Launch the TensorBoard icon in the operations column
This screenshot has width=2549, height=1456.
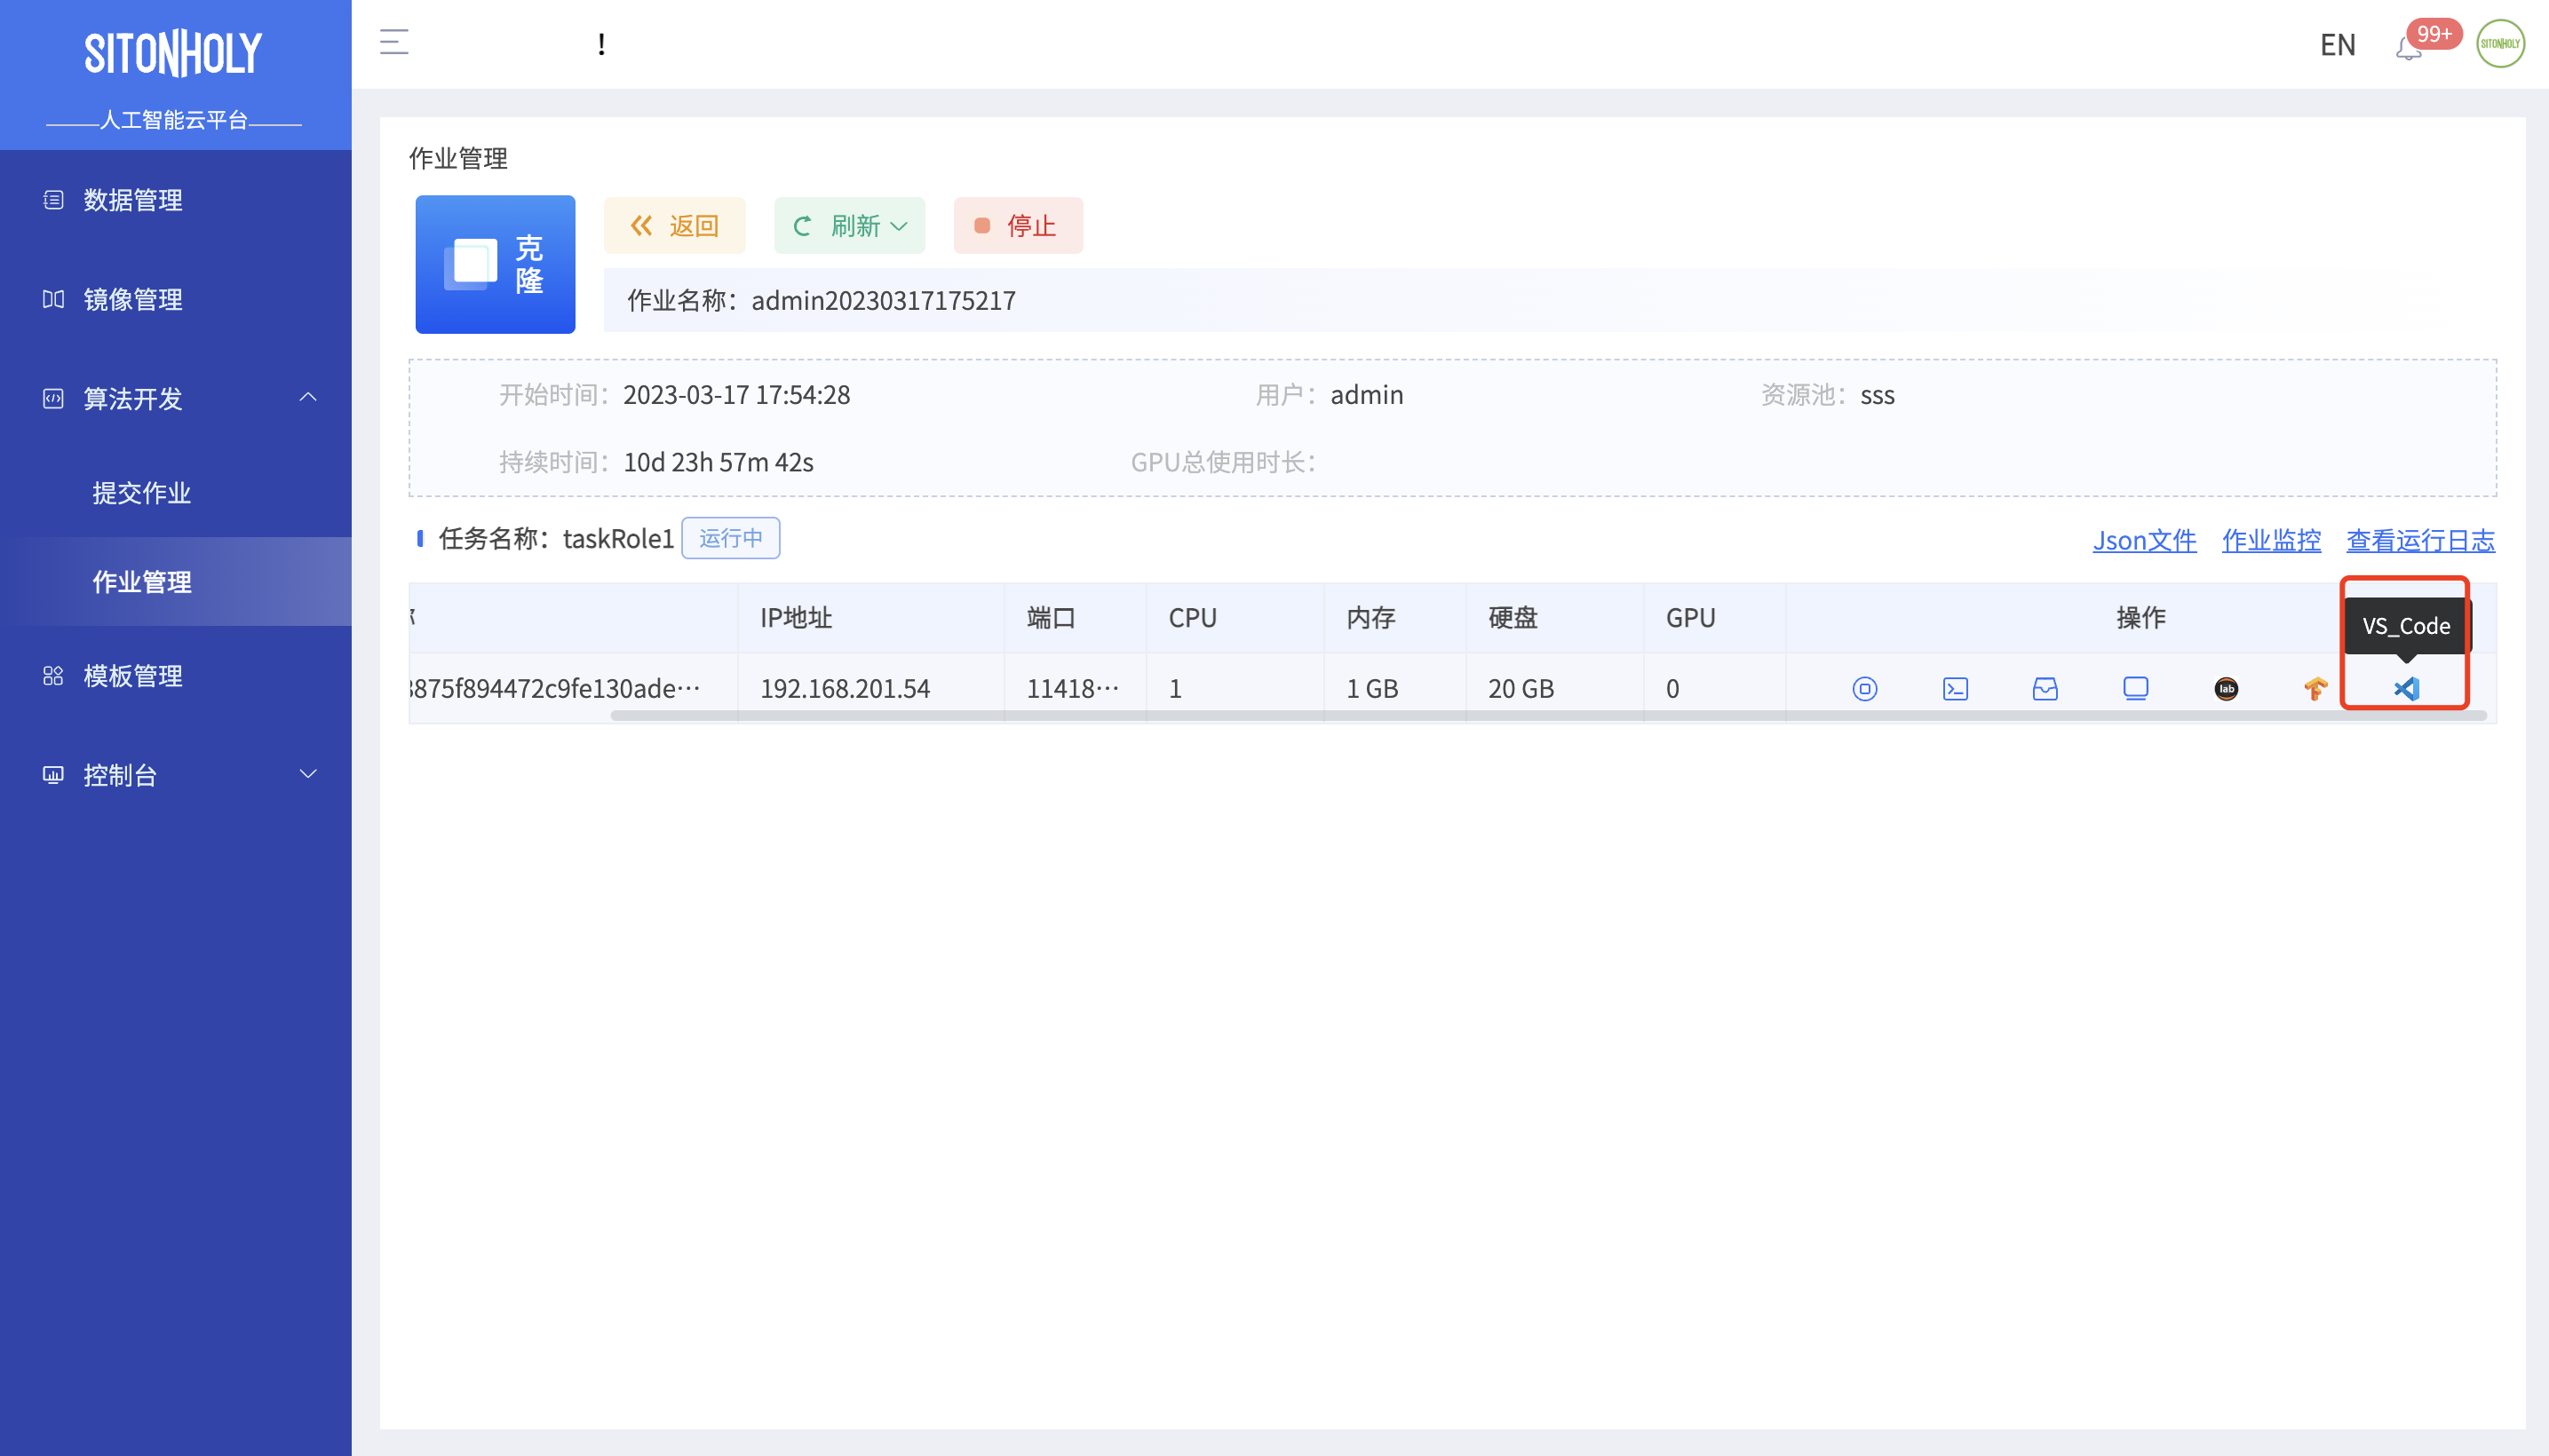coord(2316,688)
